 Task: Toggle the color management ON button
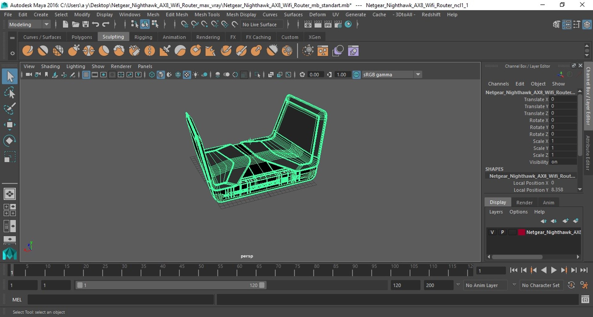tap(356, 75)
